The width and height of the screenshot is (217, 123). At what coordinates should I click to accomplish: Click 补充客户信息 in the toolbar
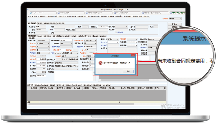pyautogui.click(x=53, y=16)
